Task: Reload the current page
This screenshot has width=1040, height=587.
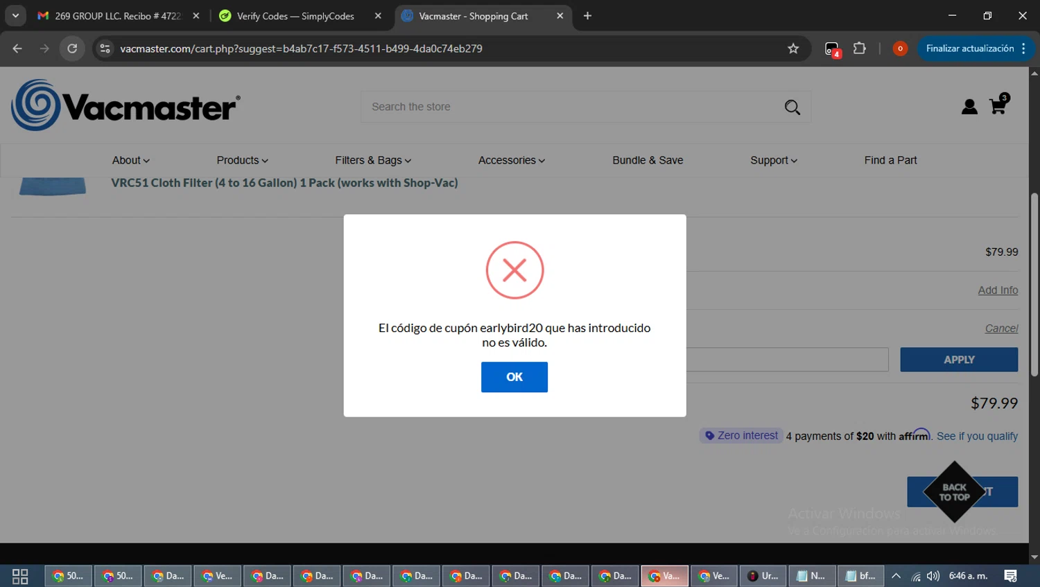Action: click(x=72, y=49)
